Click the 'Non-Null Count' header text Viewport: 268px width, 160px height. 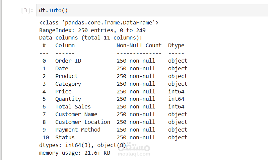coord(139,45)
